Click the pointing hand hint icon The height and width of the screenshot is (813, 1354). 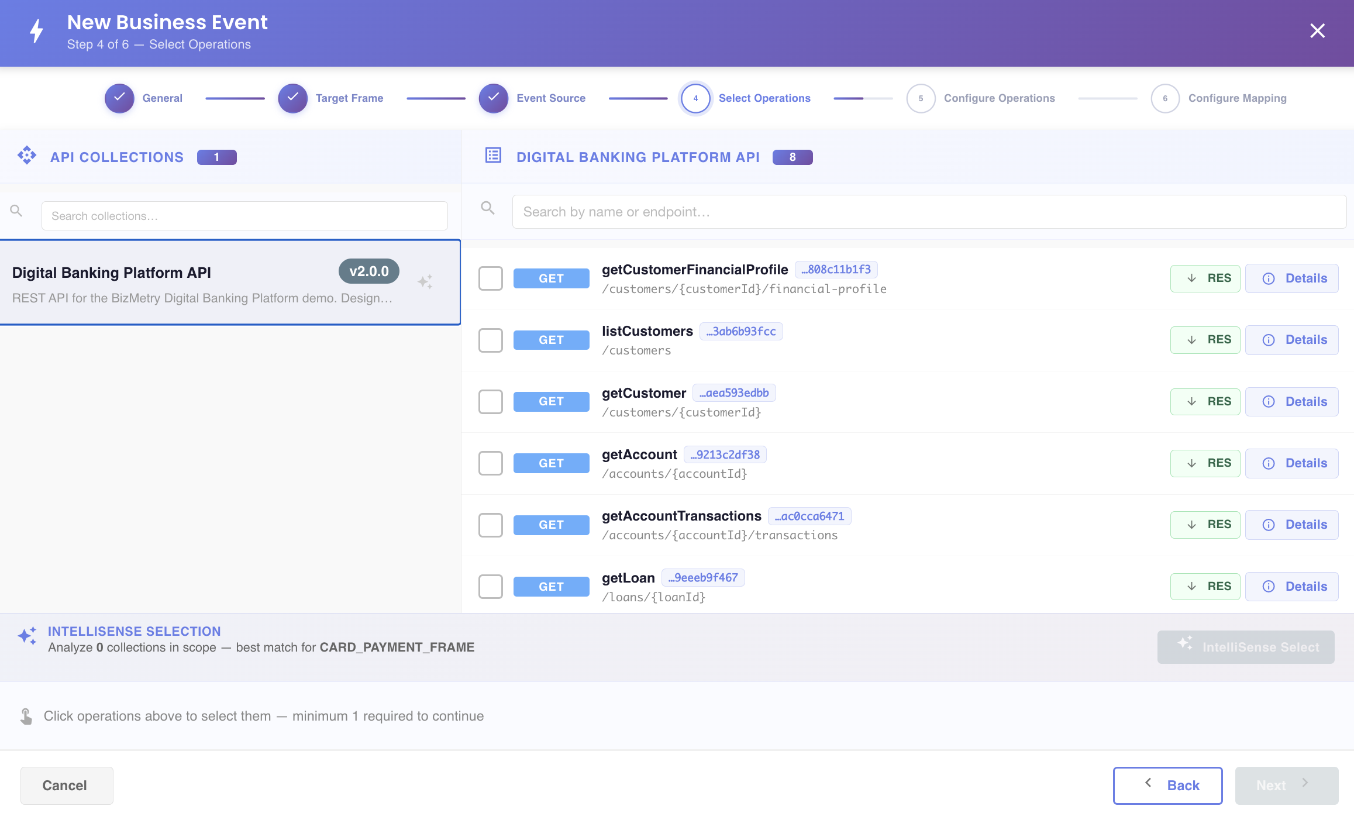point(26,716)
